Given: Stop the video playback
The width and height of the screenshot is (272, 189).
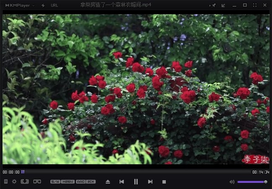Looking at the screenshot, I should point(164,181).
